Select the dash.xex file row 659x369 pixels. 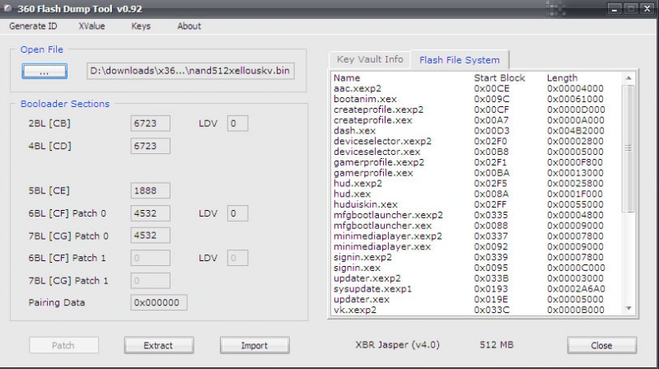pos(476,131)
